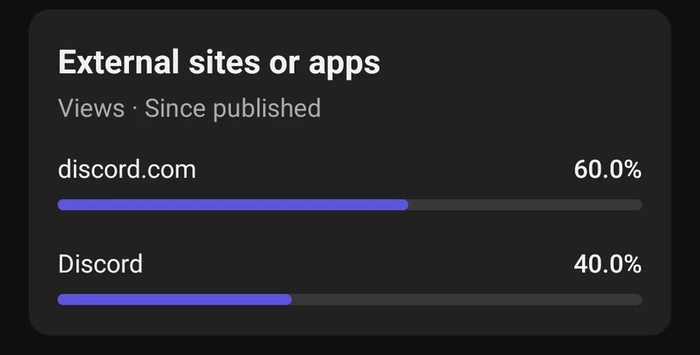
Task: Click the gray unfilled part of Discord bar
Action: (467, 300)
